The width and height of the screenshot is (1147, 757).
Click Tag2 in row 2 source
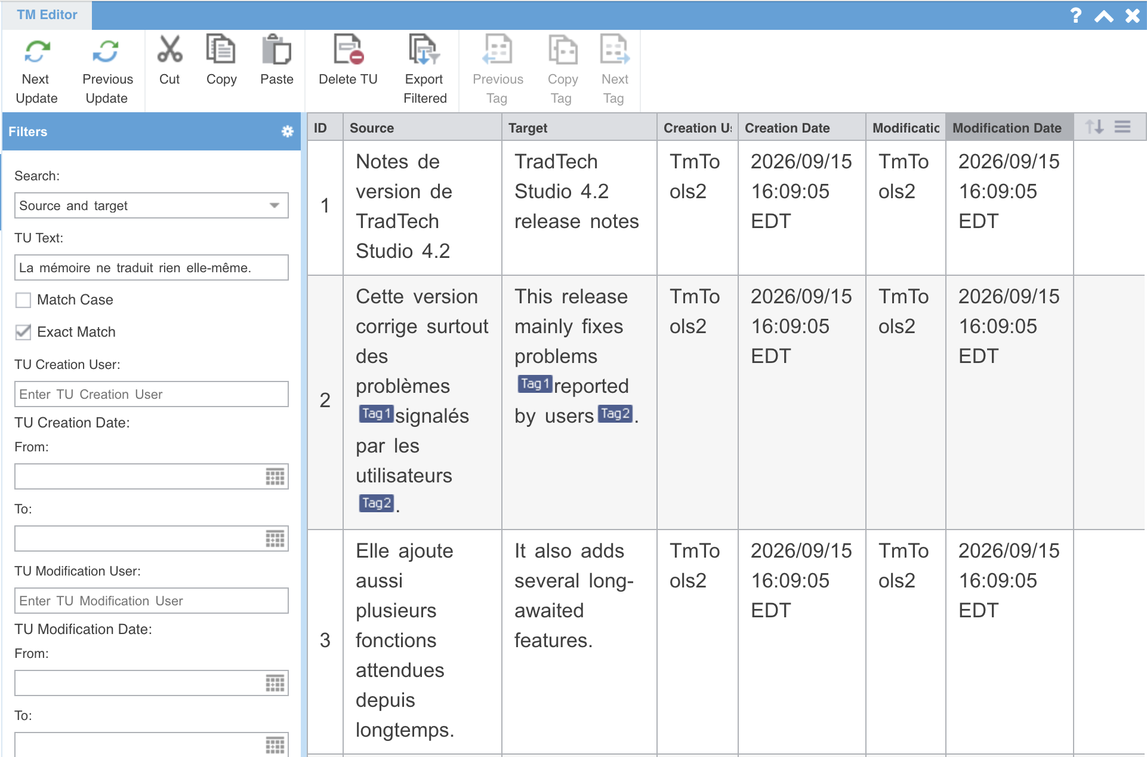(376, 503)
